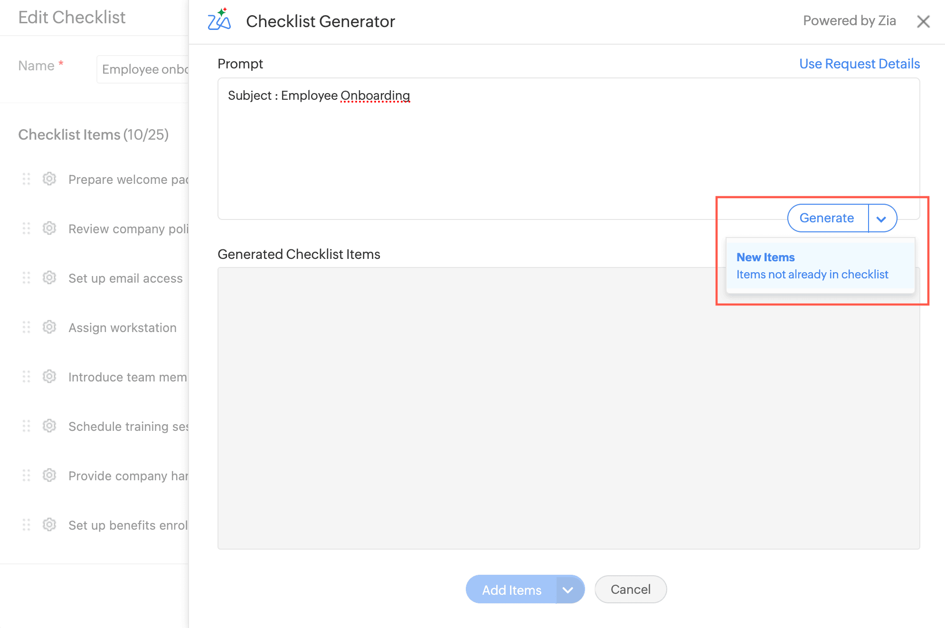This screenshot has height=628, width=945.
Task: Click the Cancel button
Action: pos(631,590)
